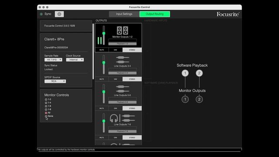This screenshot has height=157, width=279.
Task: Click the outputs list vertical scrollbar
Action: 93,51
